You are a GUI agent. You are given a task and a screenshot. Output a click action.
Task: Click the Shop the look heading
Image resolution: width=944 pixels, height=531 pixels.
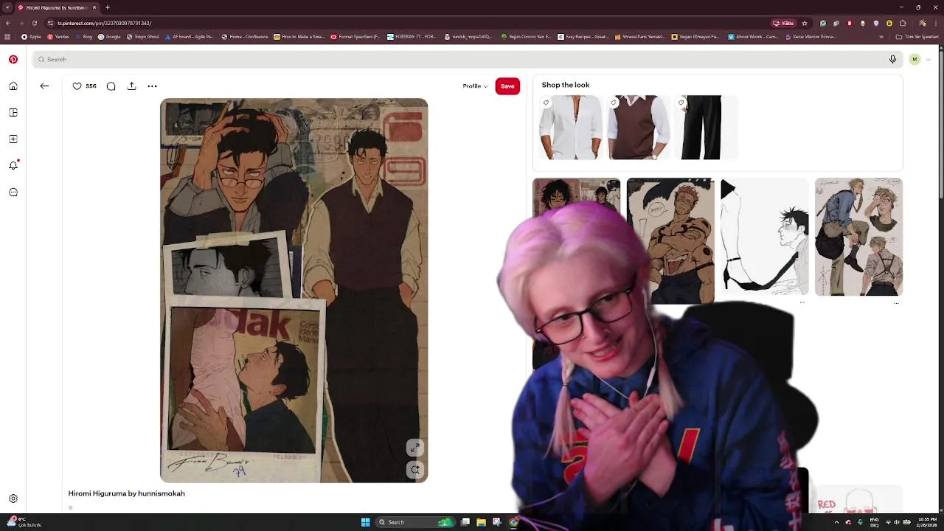(x=565, y=85)
